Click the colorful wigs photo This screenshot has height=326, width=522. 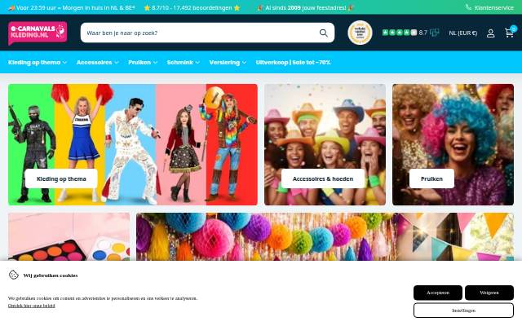click(x=453, y=144)
